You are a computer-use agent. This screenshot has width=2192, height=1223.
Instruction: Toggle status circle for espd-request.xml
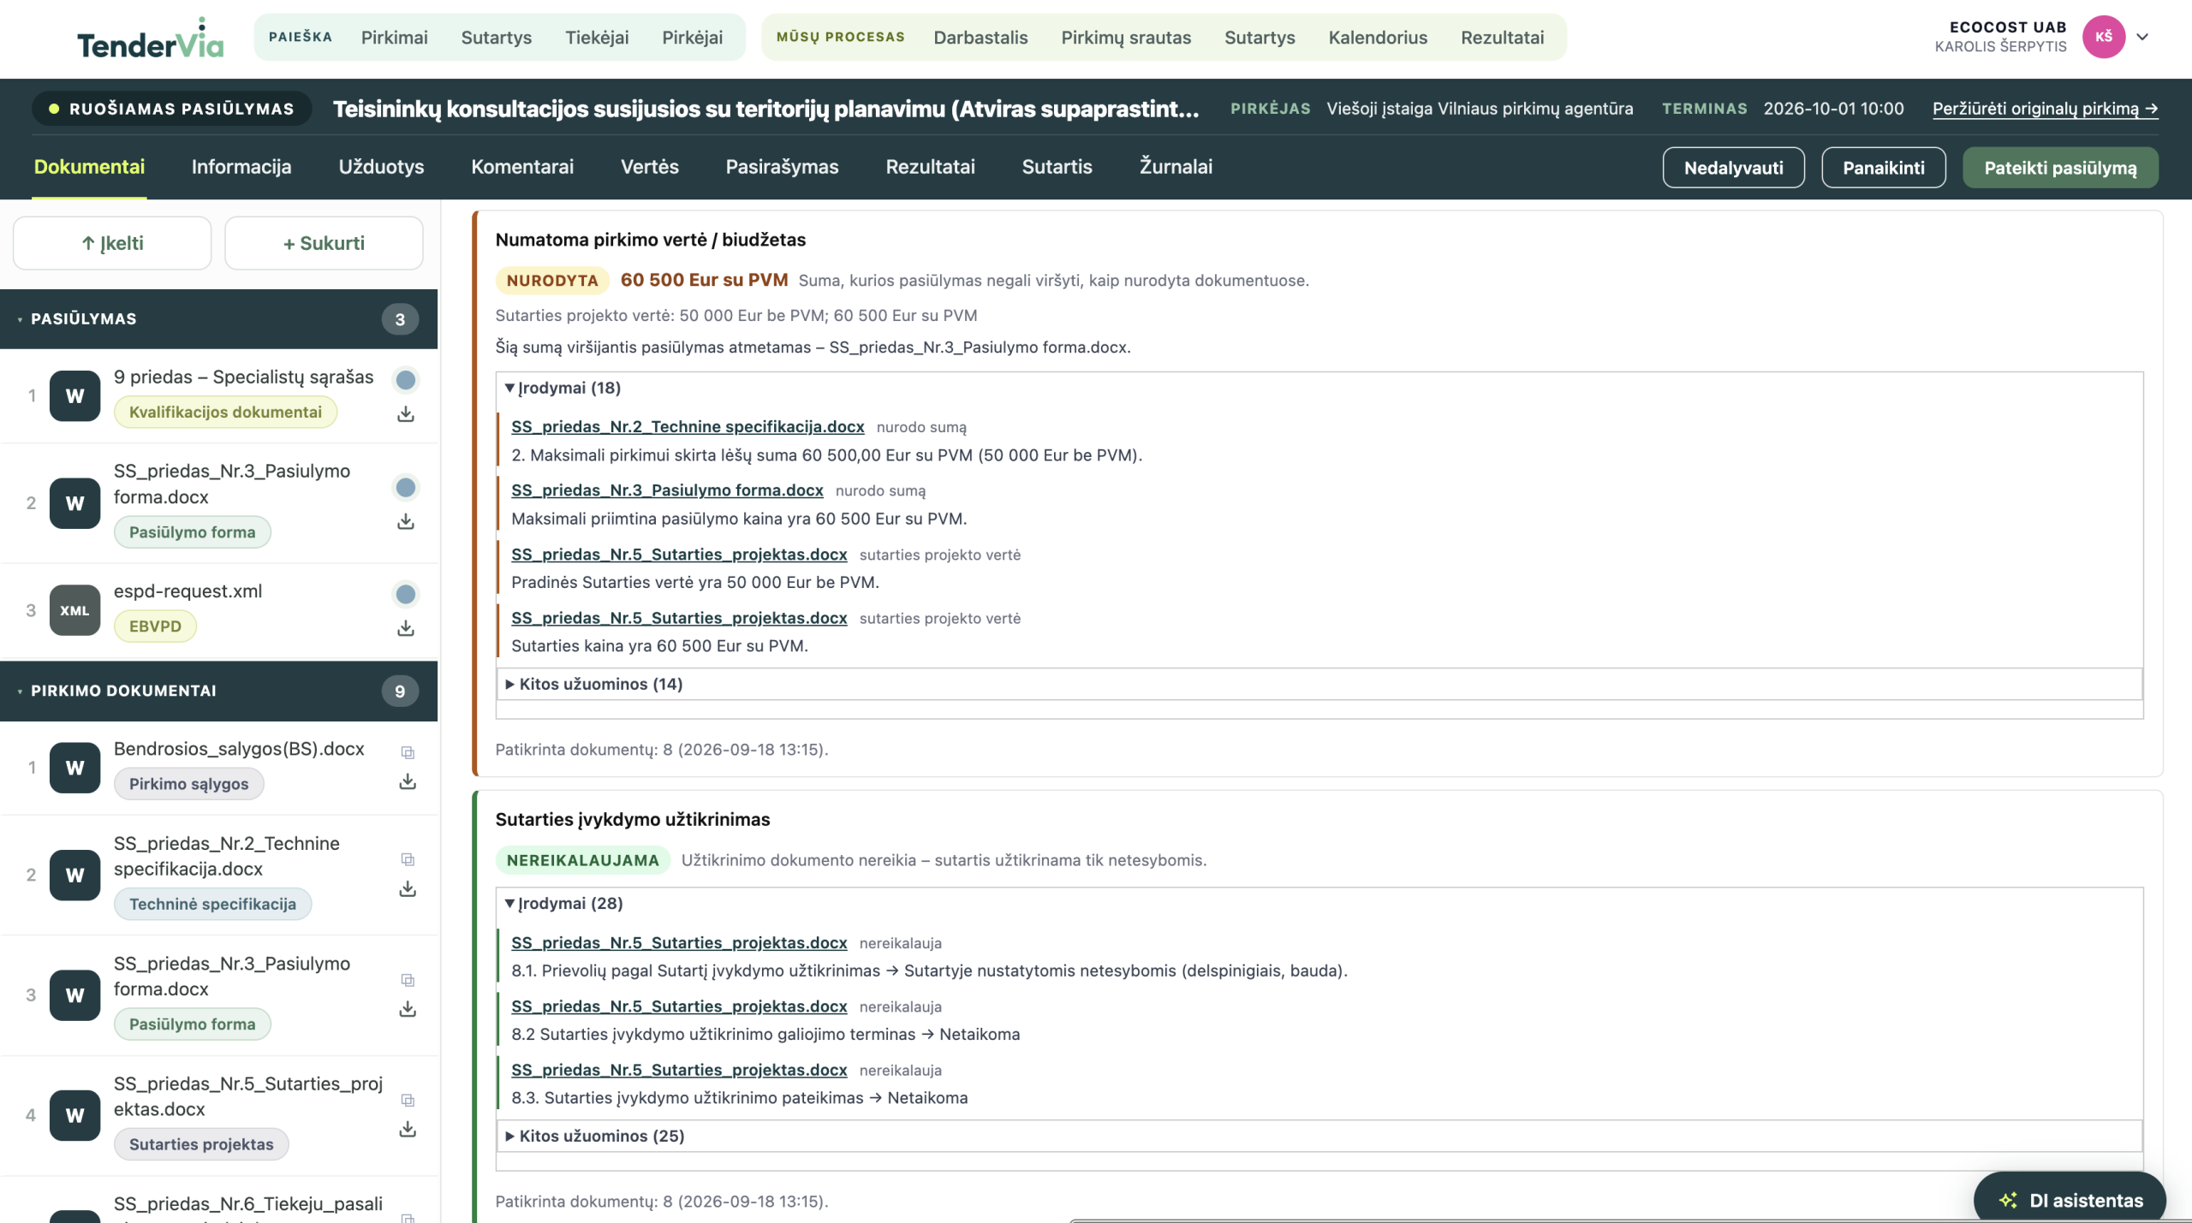coord(406,595)
